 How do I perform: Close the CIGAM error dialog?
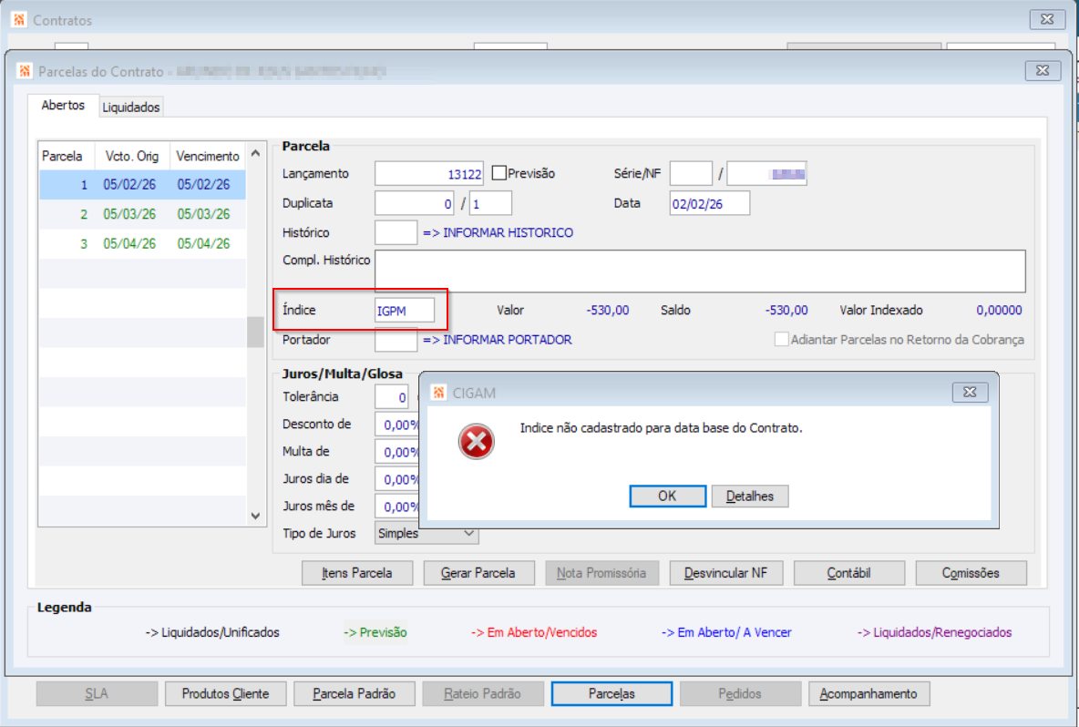(x=970, y=392)
